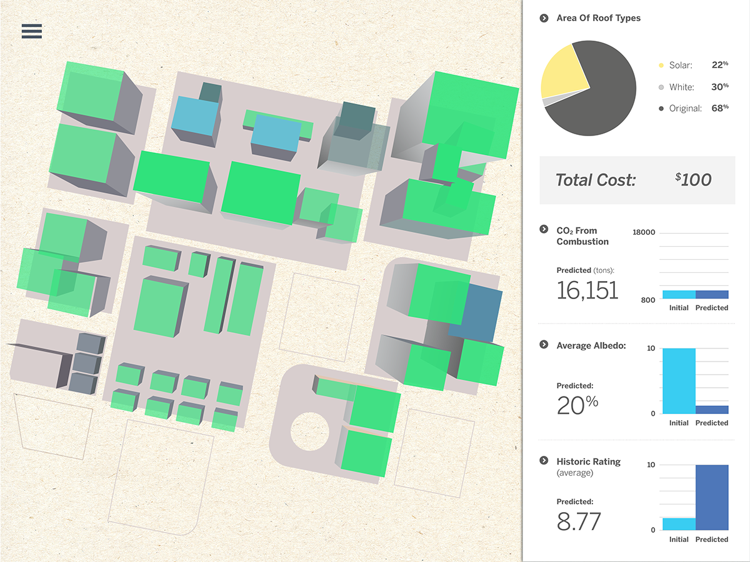
Task: Expand the CO₂ From Combustion section
Action: pyautogui.click(x=544, y=230)
